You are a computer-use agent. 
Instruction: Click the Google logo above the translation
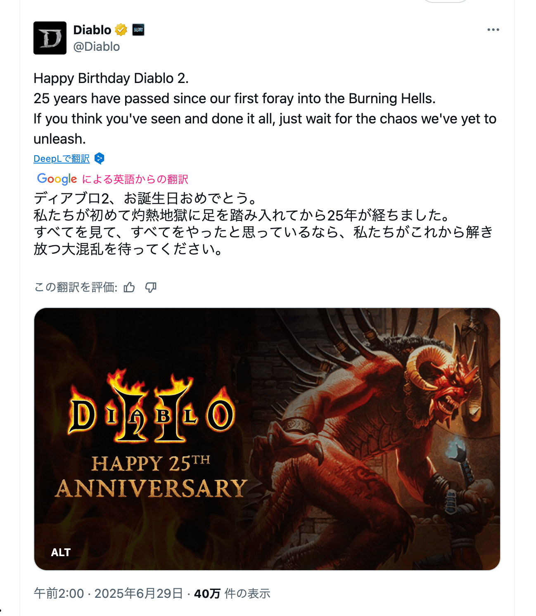click(57, 179)
